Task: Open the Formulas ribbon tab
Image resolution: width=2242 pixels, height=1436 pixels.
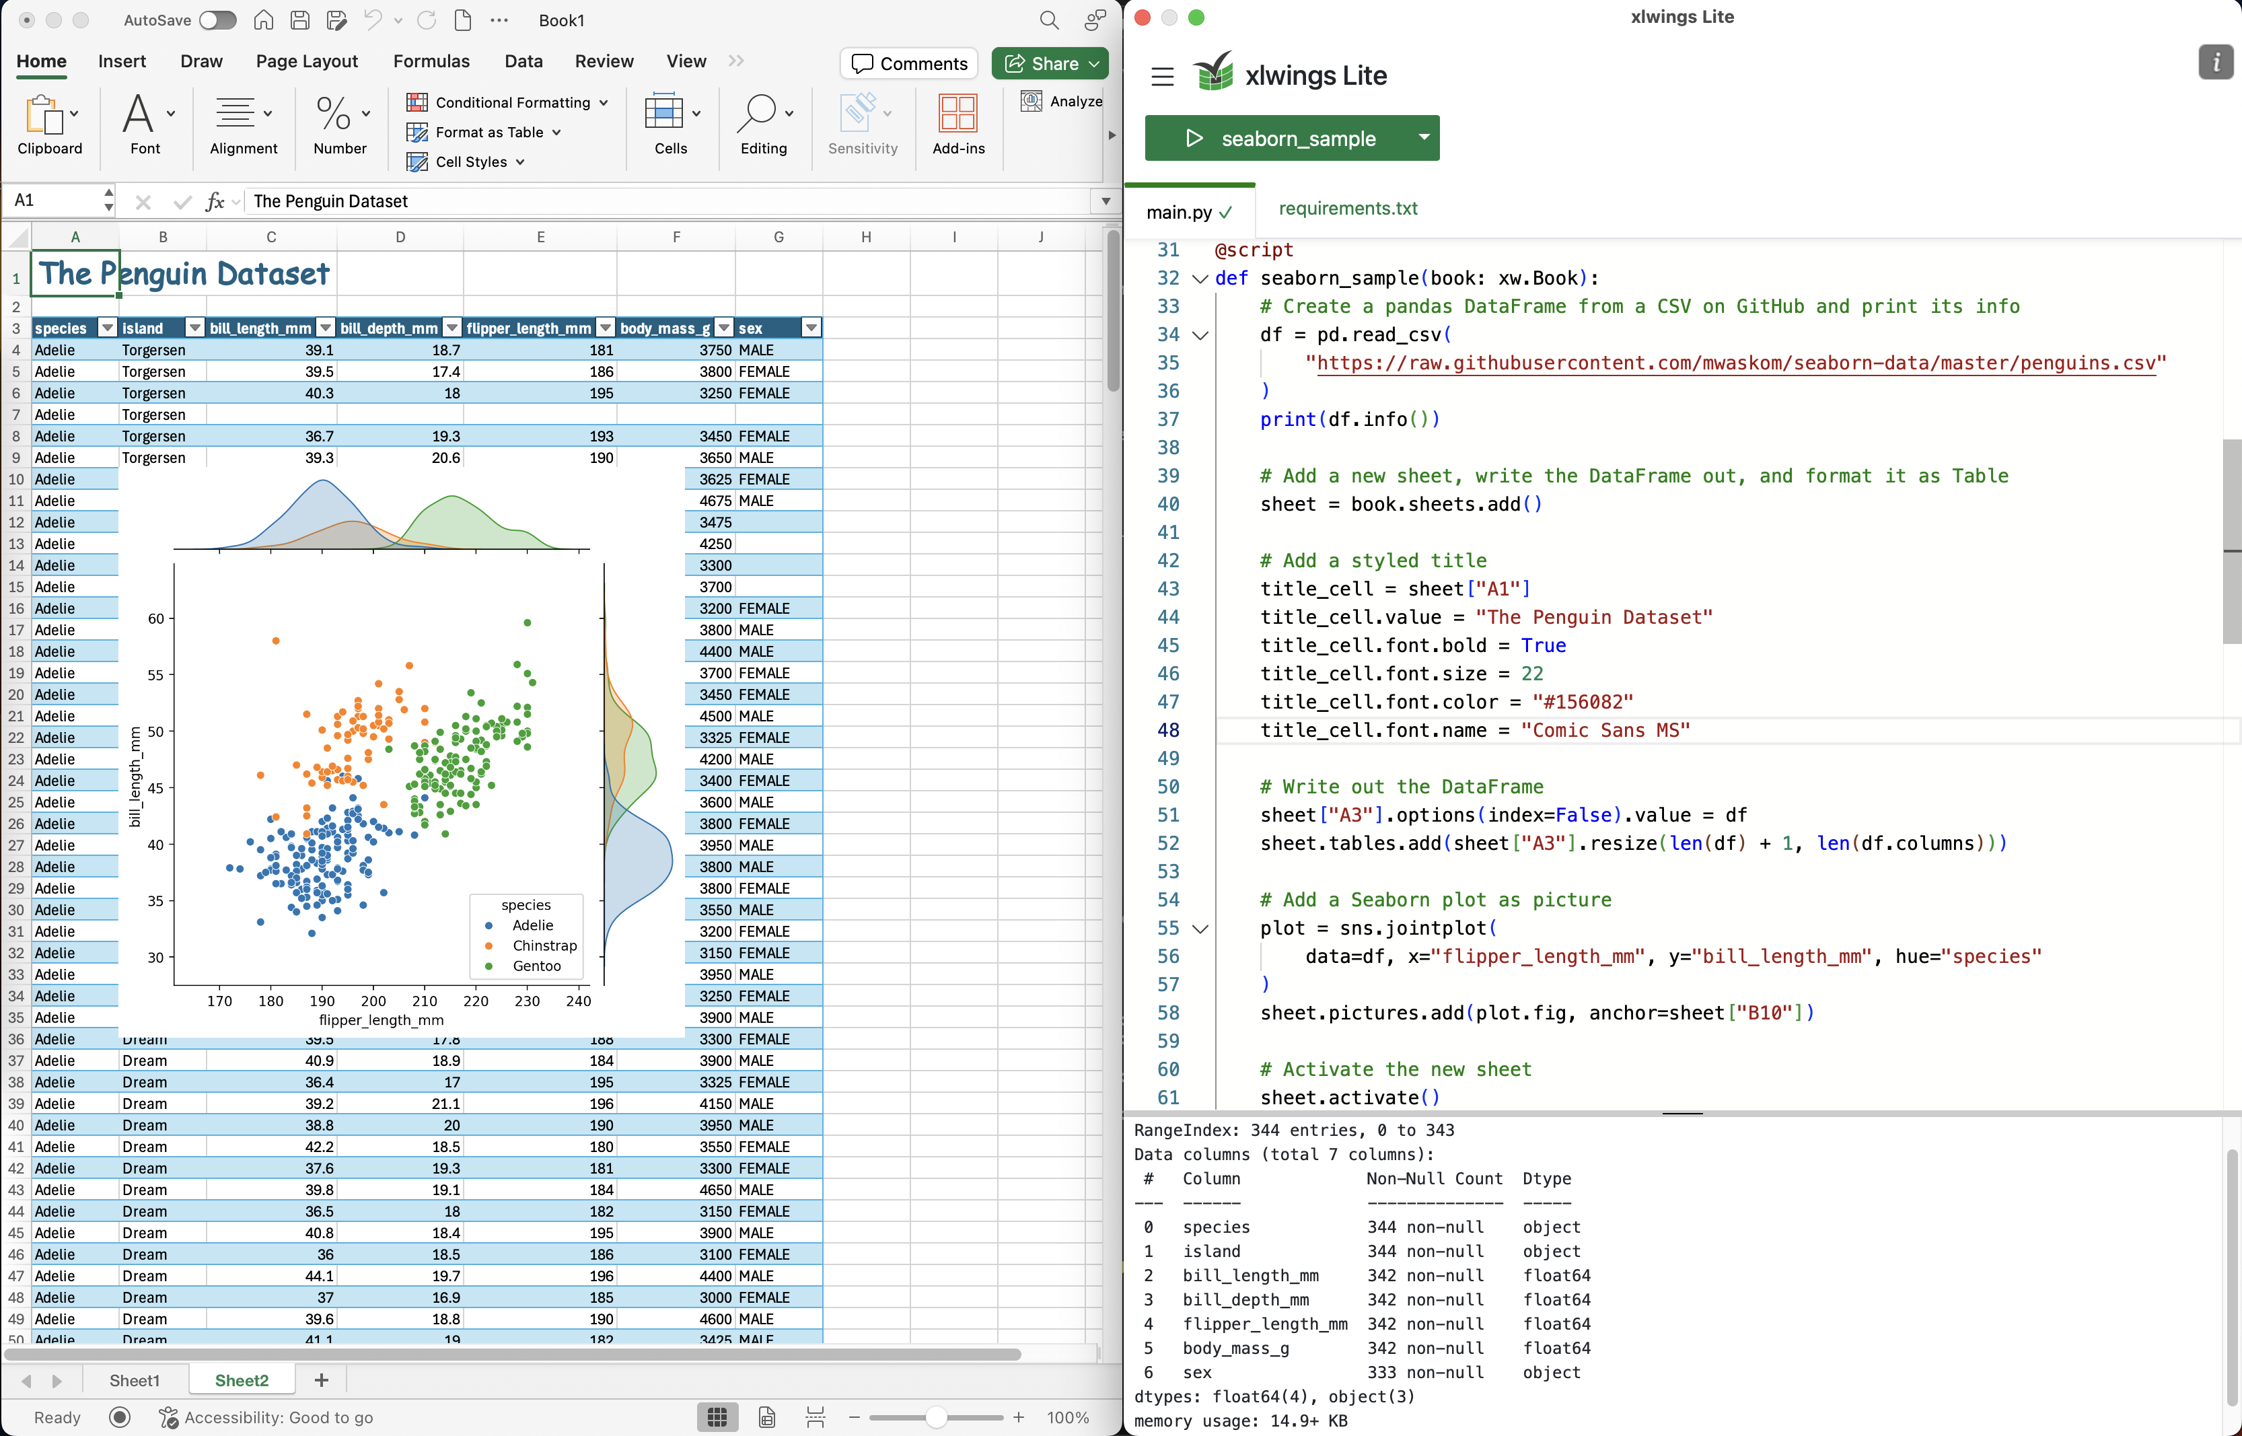Action: (x=431, y=61)
